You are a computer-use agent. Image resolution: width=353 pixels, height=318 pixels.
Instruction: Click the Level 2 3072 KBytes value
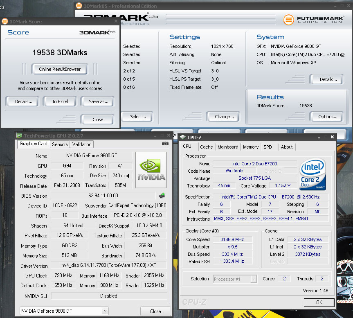click(308, 254)
